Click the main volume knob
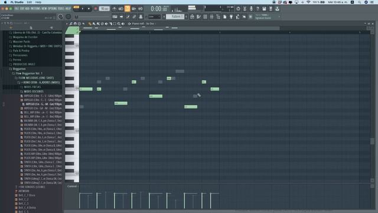The width and height of the screenshot is (378, 213). (x=60, y=17)
